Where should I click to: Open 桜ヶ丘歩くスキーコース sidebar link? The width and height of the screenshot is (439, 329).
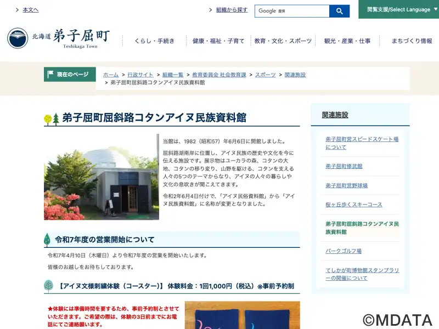click(x=353, y=205)
